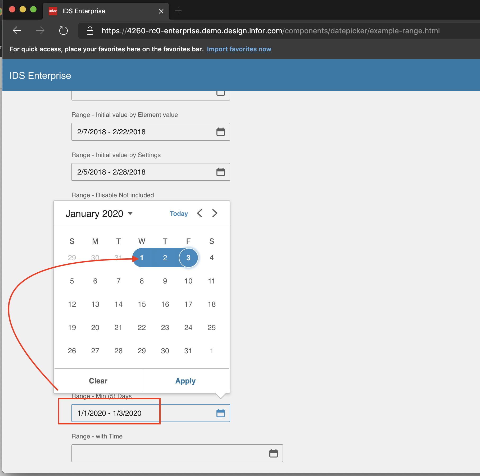Choose January 15
Viewport: 480px width, 476px height.
point(142,304)
